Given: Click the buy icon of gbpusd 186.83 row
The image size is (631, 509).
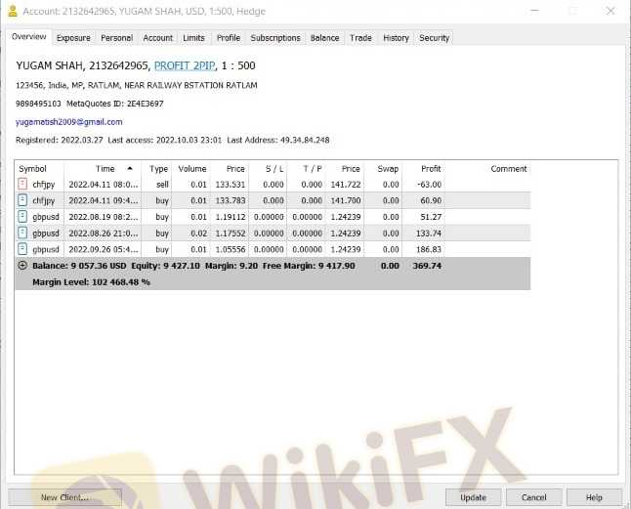Looking at the screenshot, I should (22, 249).
